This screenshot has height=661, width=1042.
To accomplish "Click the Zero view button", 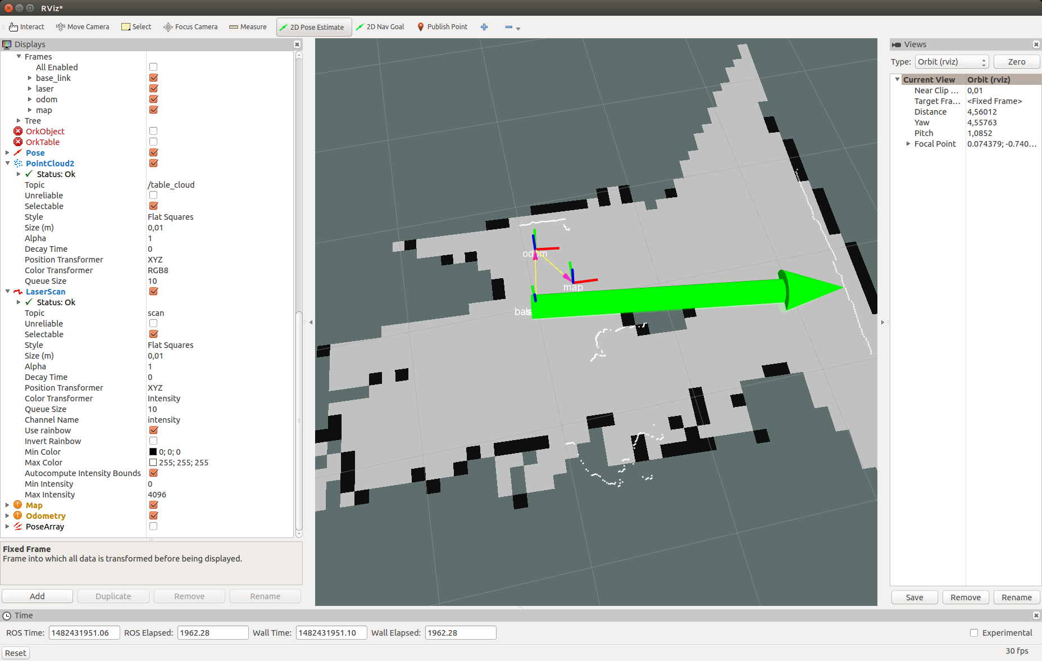I will 1017,62.
